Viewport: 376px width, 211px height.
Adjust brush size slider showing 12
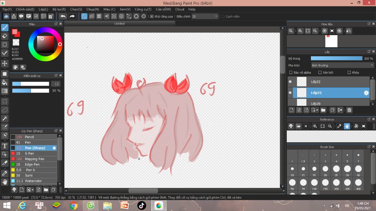(30, 84)
